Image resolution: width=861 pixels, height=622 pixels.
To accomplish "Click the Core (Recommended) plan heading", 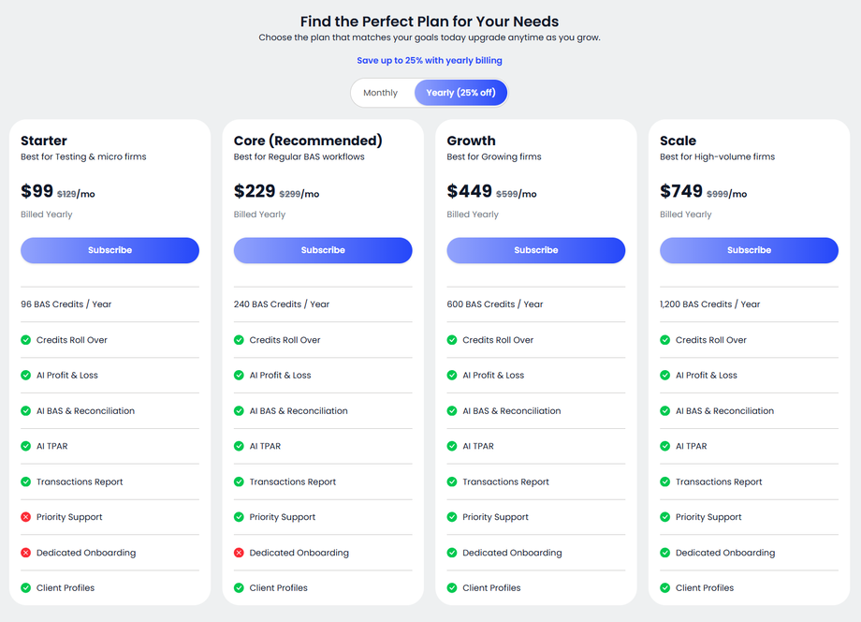I will click(308, 141).
